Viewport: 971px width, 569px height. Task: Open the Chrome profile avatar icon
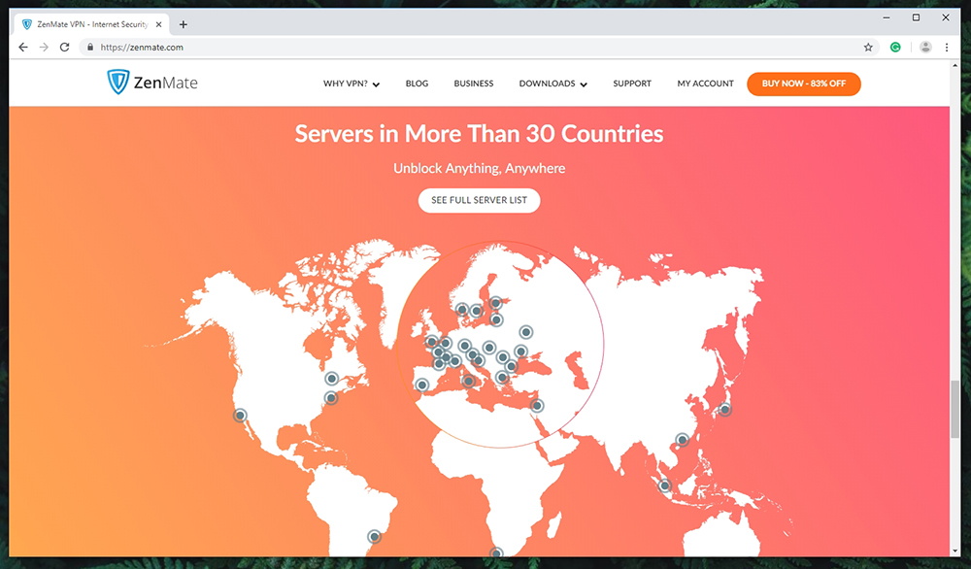925,47
